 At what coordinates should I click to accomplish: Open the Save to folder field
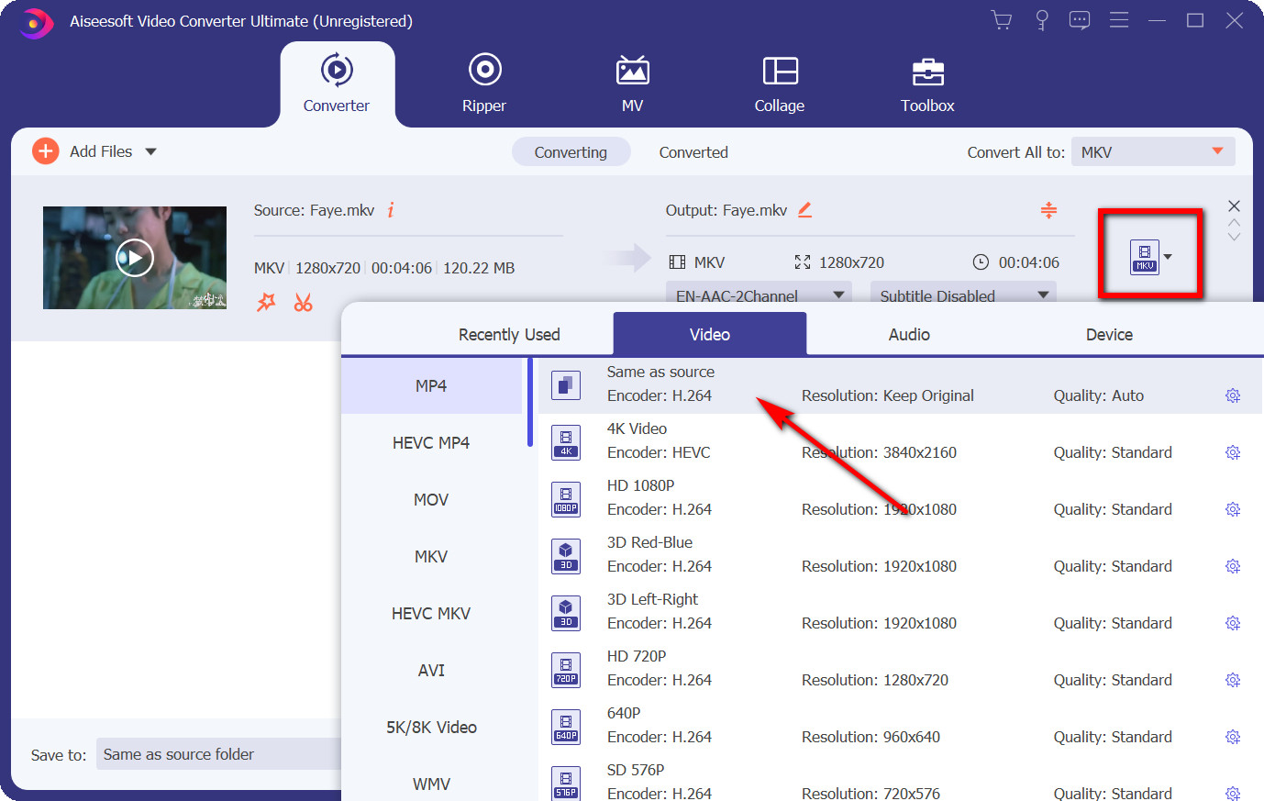[220, 754]
